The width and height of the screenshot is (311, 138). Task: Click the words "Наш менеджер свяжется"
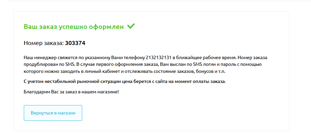click(48, 57)
